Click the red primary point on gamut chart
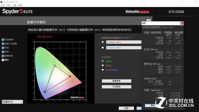199x112 pixels. (x=70, y=76)
